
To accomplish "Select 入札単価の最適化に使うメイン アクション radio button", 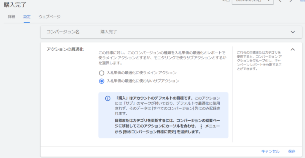I will point(102,72).
